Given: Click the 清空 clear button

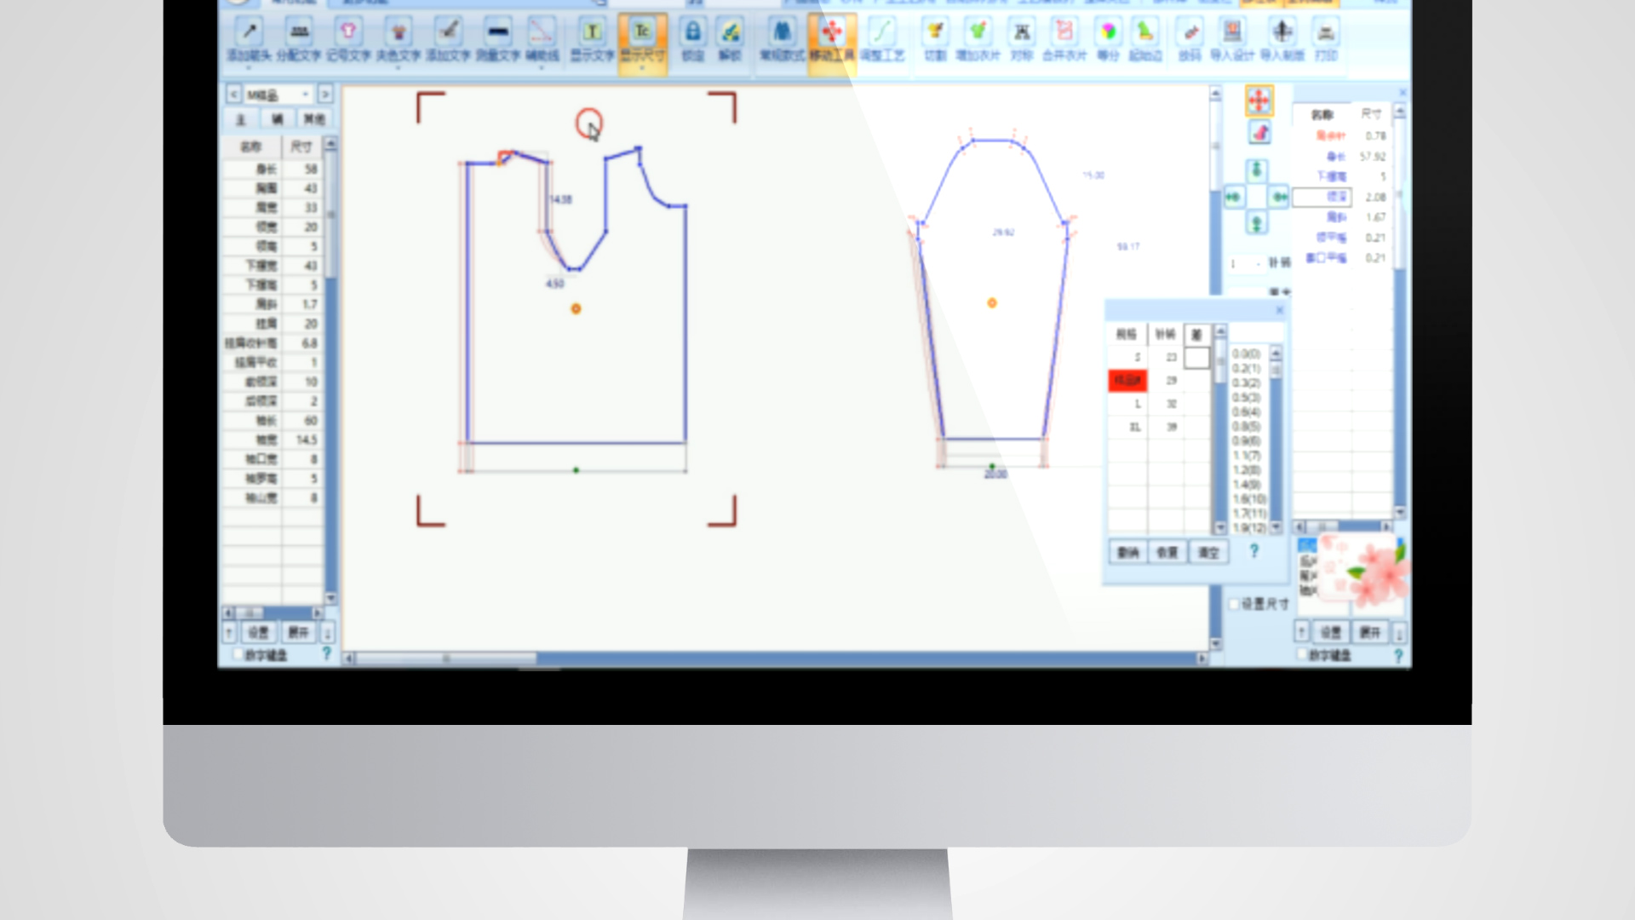Looking at the screenshot, I should (1208, 553).
